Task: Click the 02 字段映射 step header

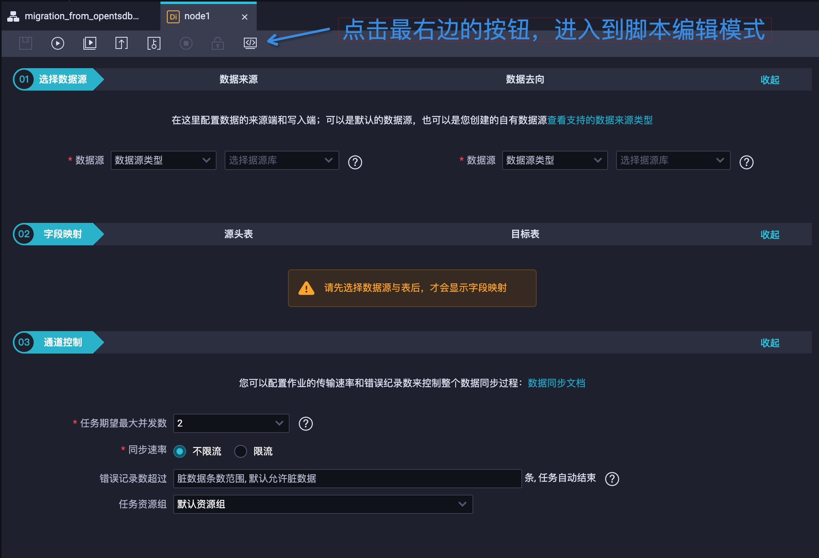Action: tap(59, 234)
